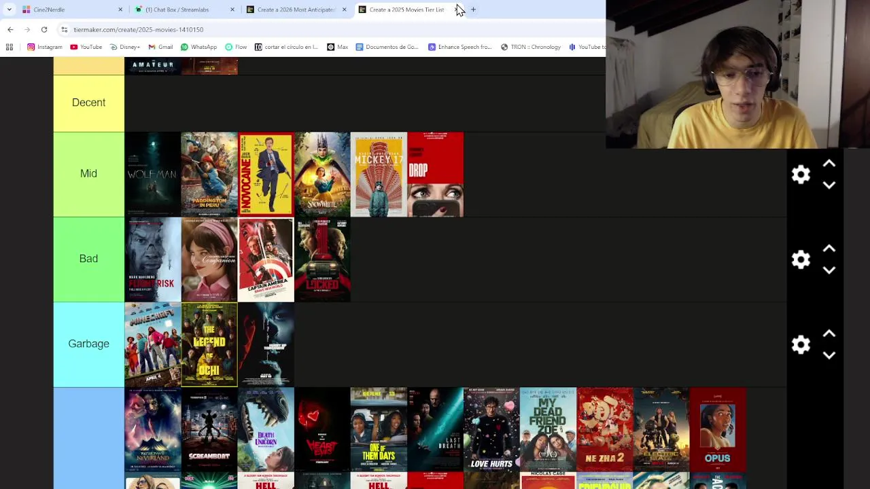Open the cortar el círculo bookmark

tap(286, 47)
